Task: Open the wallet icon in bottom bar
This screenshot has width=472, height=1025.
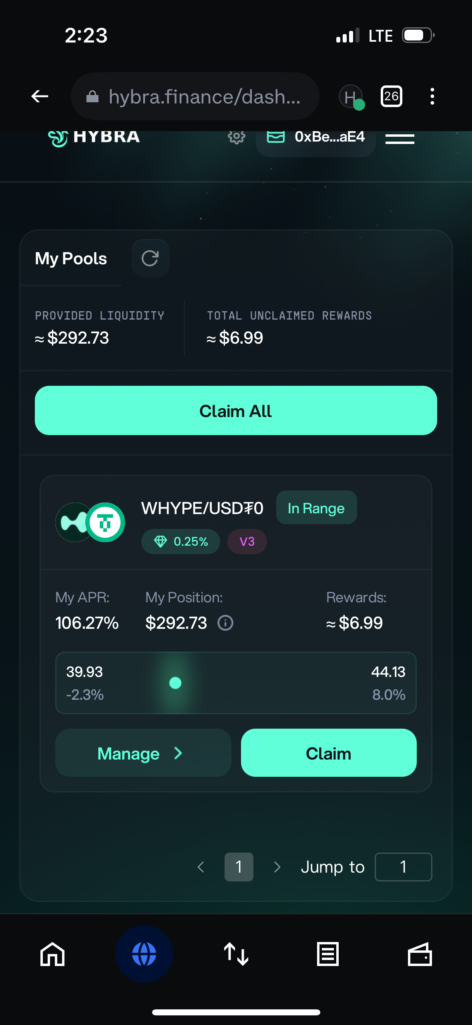Action: coord(420,954)
